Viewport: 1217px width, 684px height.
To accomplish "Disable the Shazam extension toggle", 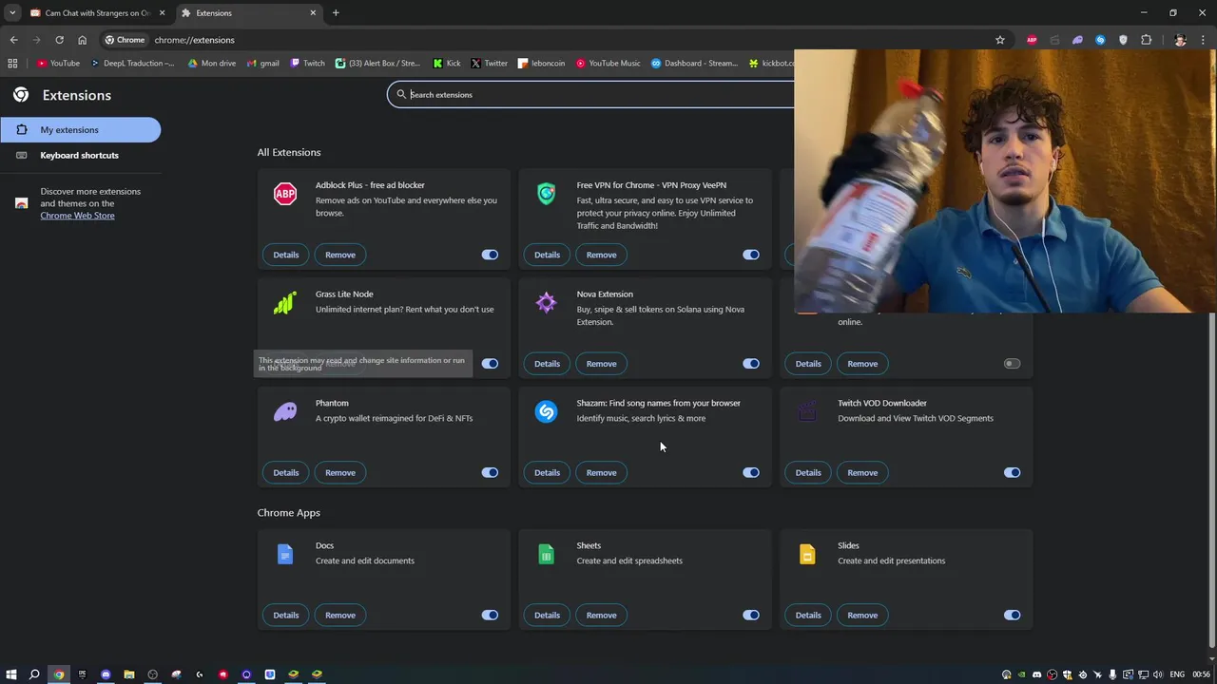I will coord(751,472).
